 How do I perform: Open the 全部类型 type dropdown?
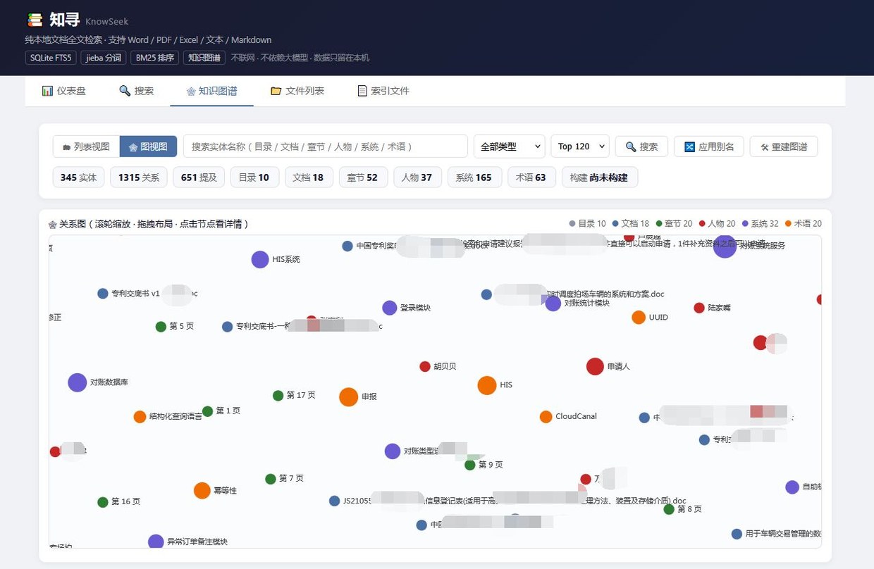509,146
